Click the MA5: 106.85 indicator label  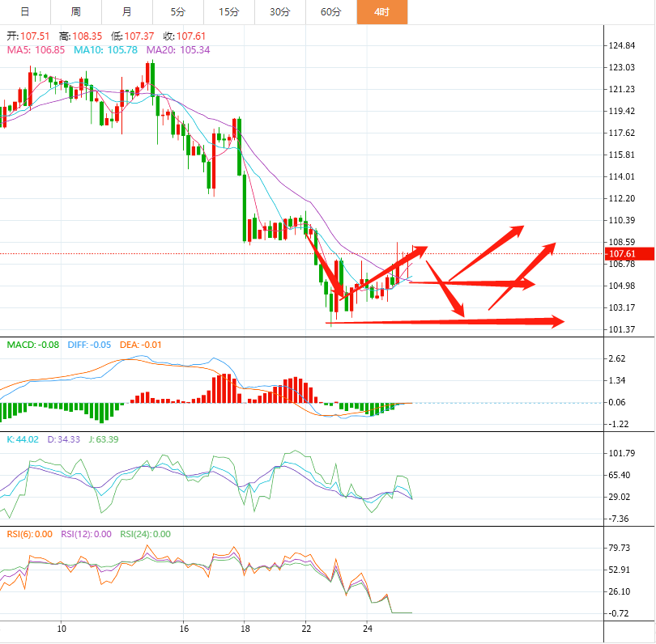[x=36, y=50]
